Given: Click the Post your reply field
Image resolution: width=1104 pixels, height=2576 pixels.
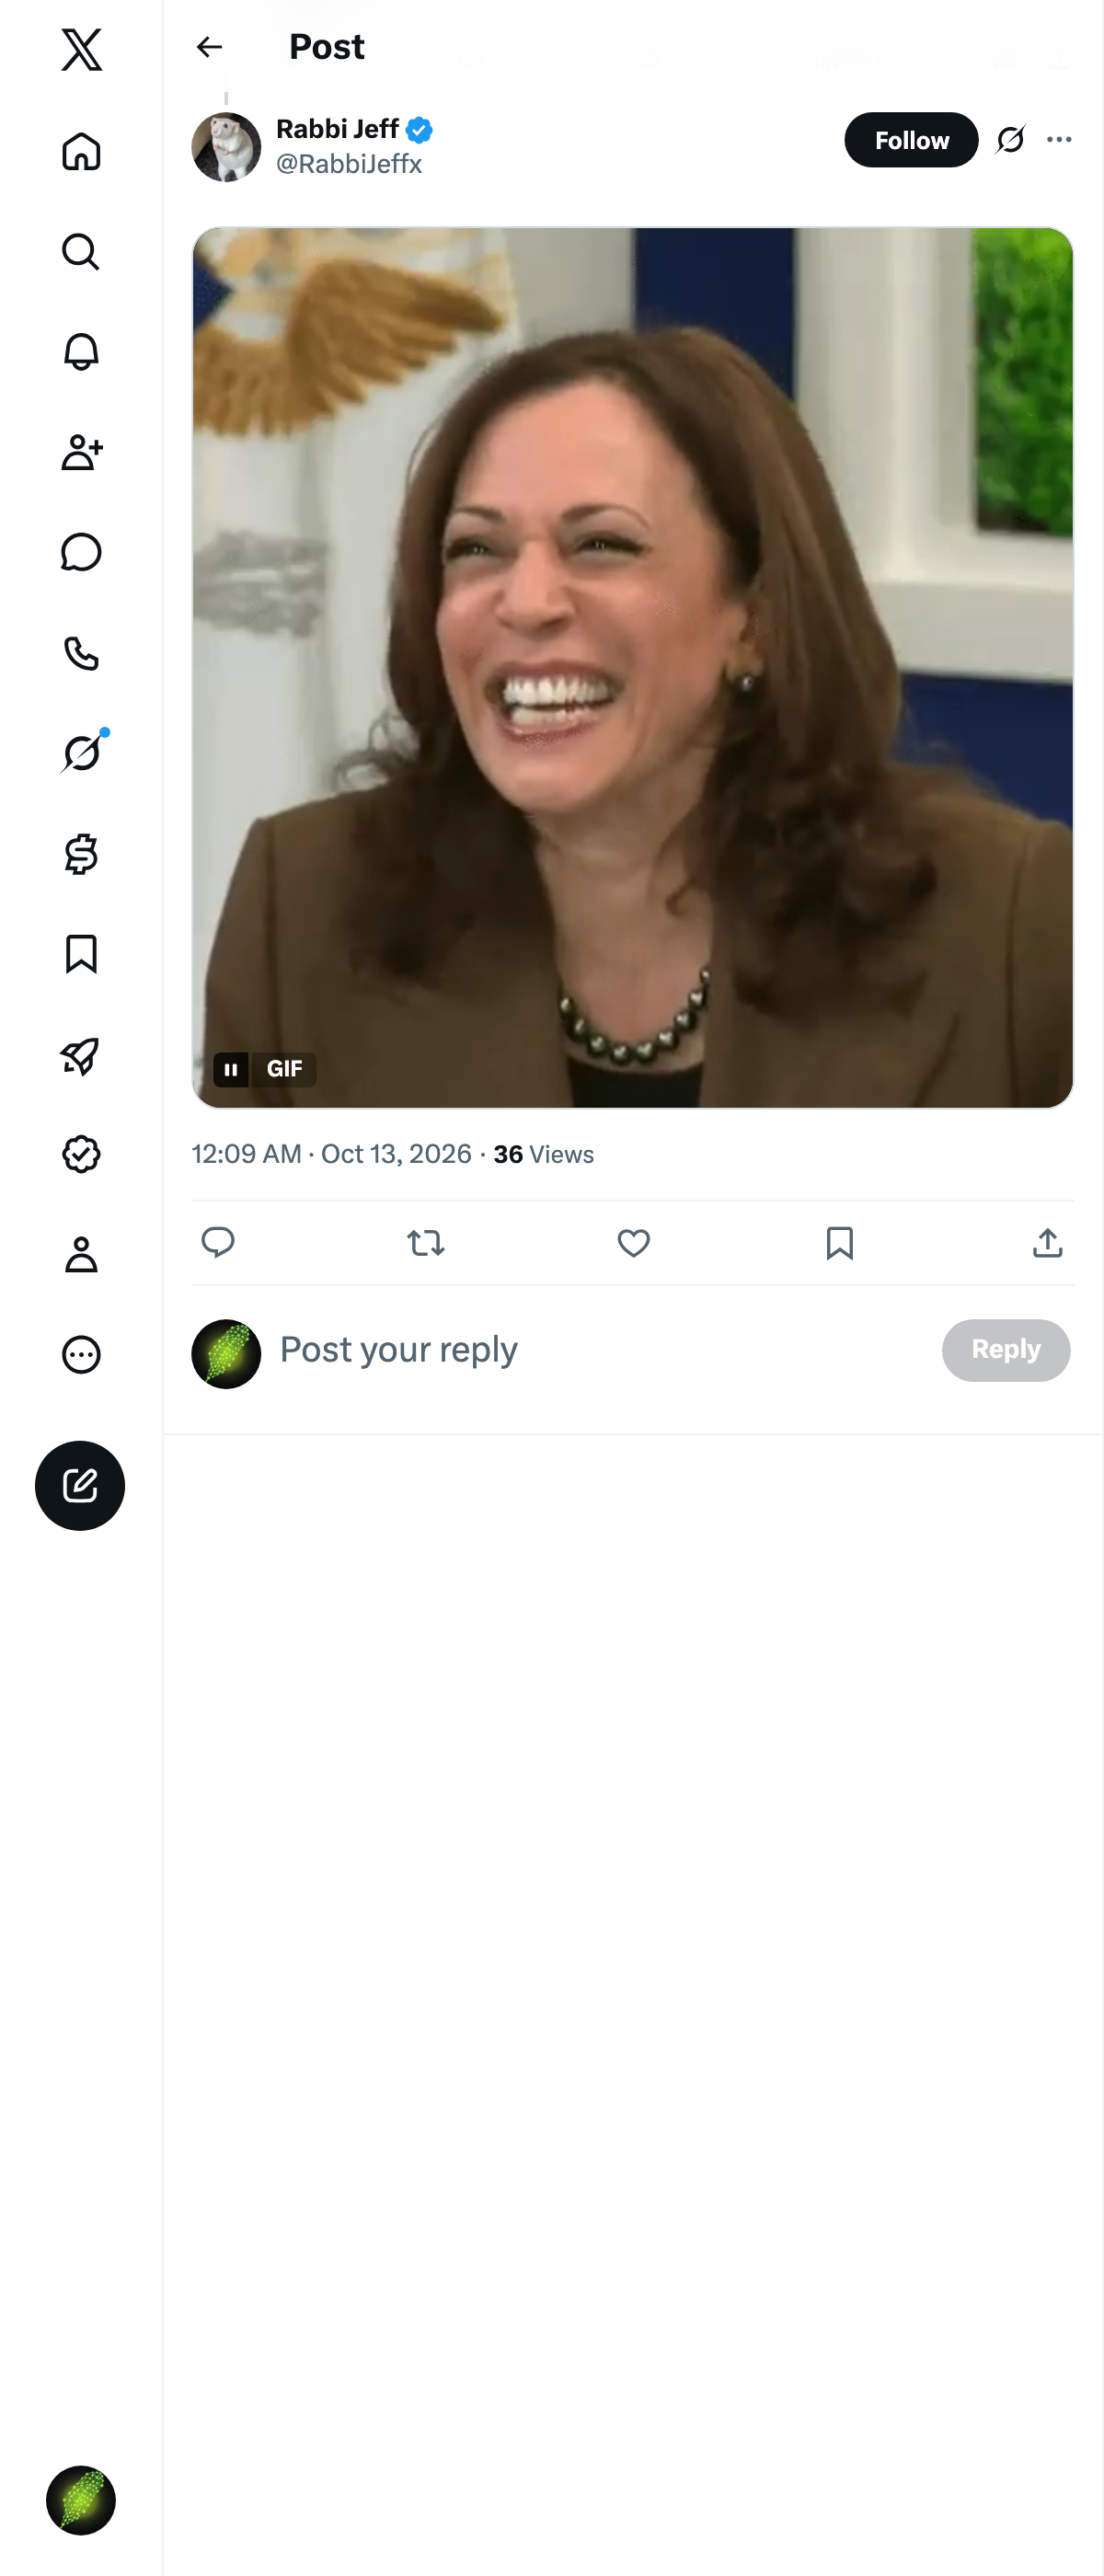Looking at the screenshot, I should tap(600, 1350).
